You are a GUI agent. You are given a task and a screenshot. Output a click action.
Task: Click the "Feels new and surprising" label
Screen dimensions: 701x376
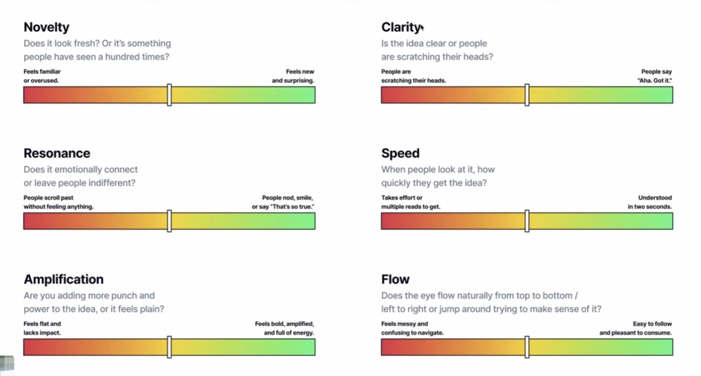pos(293,76)
